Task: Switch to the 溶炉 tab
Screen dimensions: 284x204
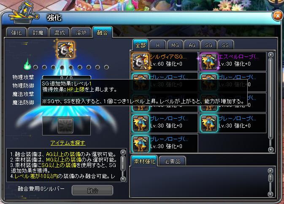Action: (x=81, y=33)
